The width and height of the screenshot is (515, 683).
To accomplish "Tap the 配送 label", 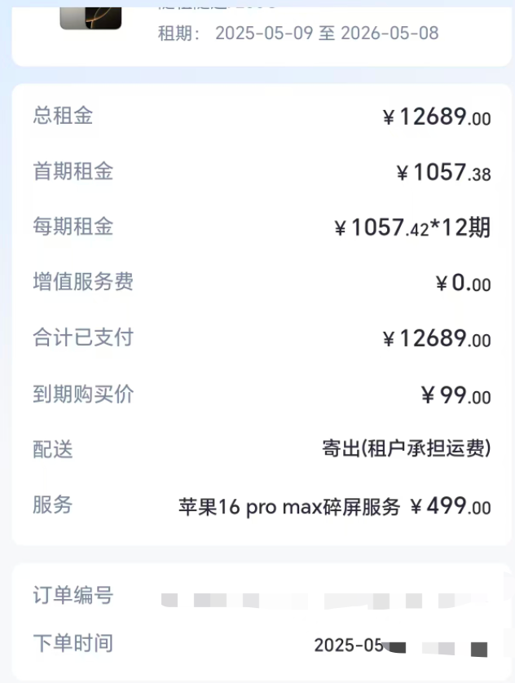I will 53,449.
